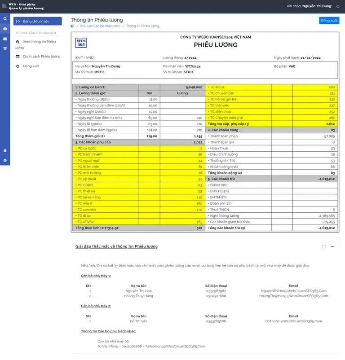The image size is (345, 360).
Task: Click the settings gear icon in icon bar
Action: click(5, 160)
